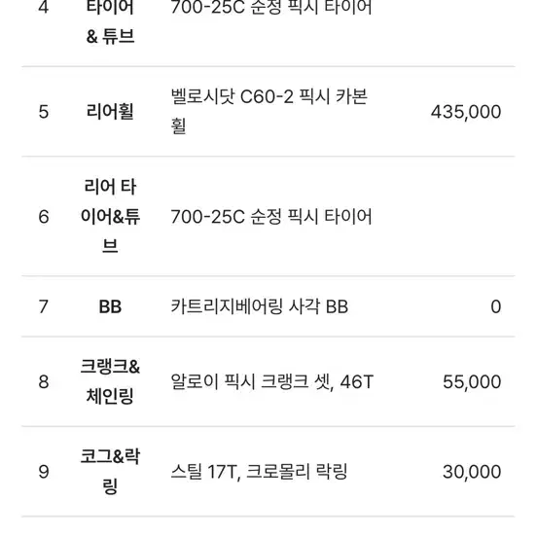Select row number 5
The image size is (537, 537).
pos(44,112)
